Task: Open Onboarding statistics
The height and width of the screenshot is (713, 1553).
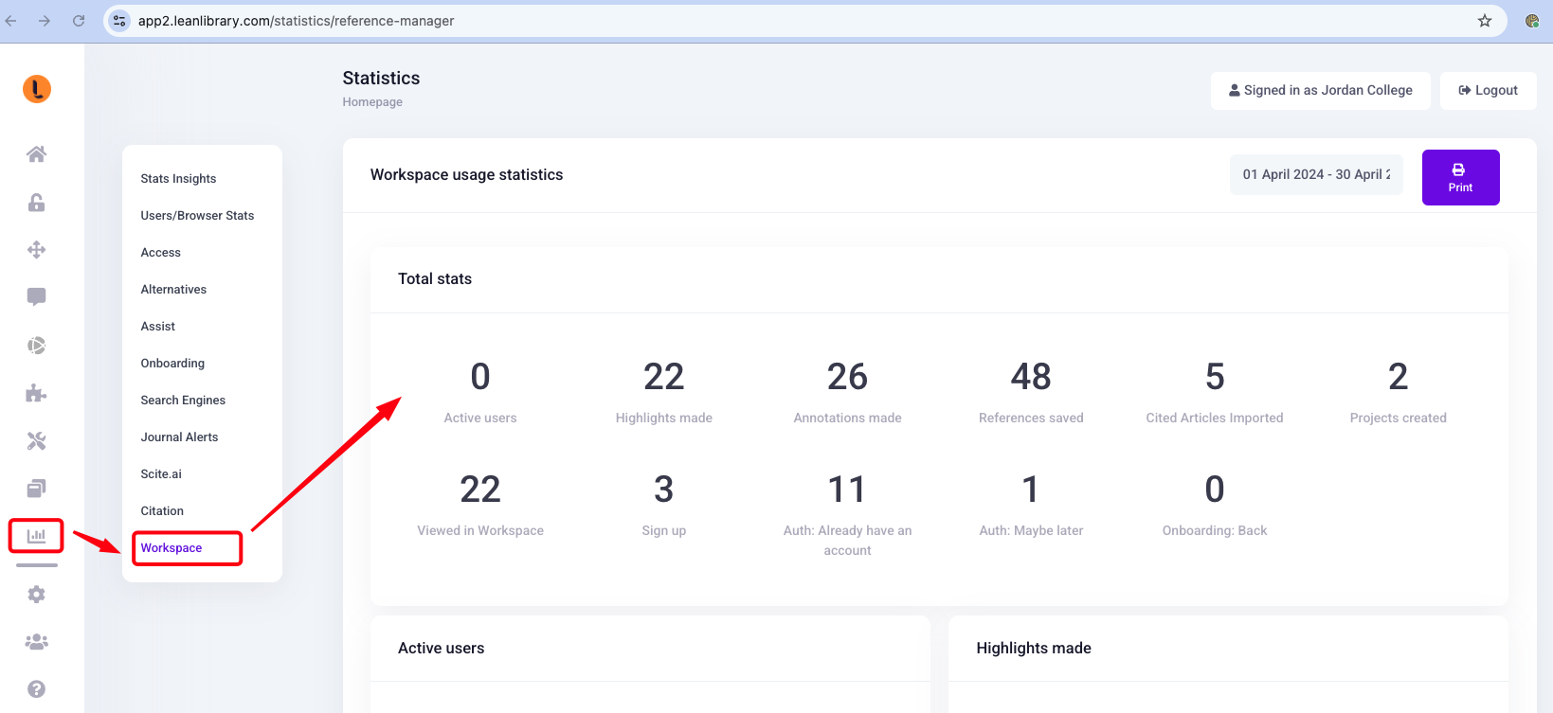Action: point(172,364)
